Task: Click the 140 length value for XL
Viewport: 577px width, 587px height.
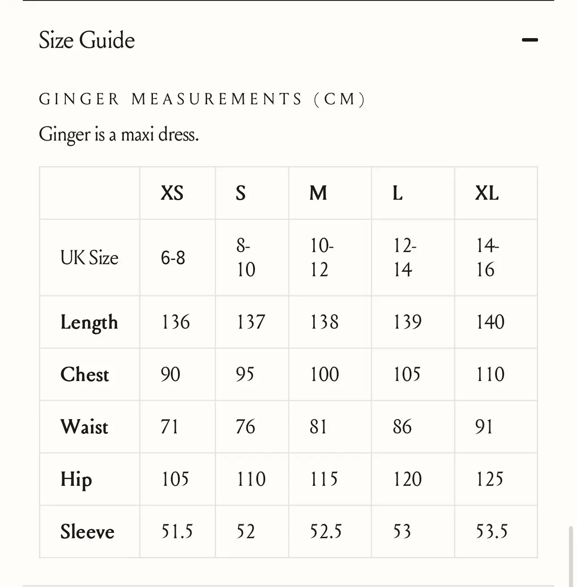Action: coord(490,322)
